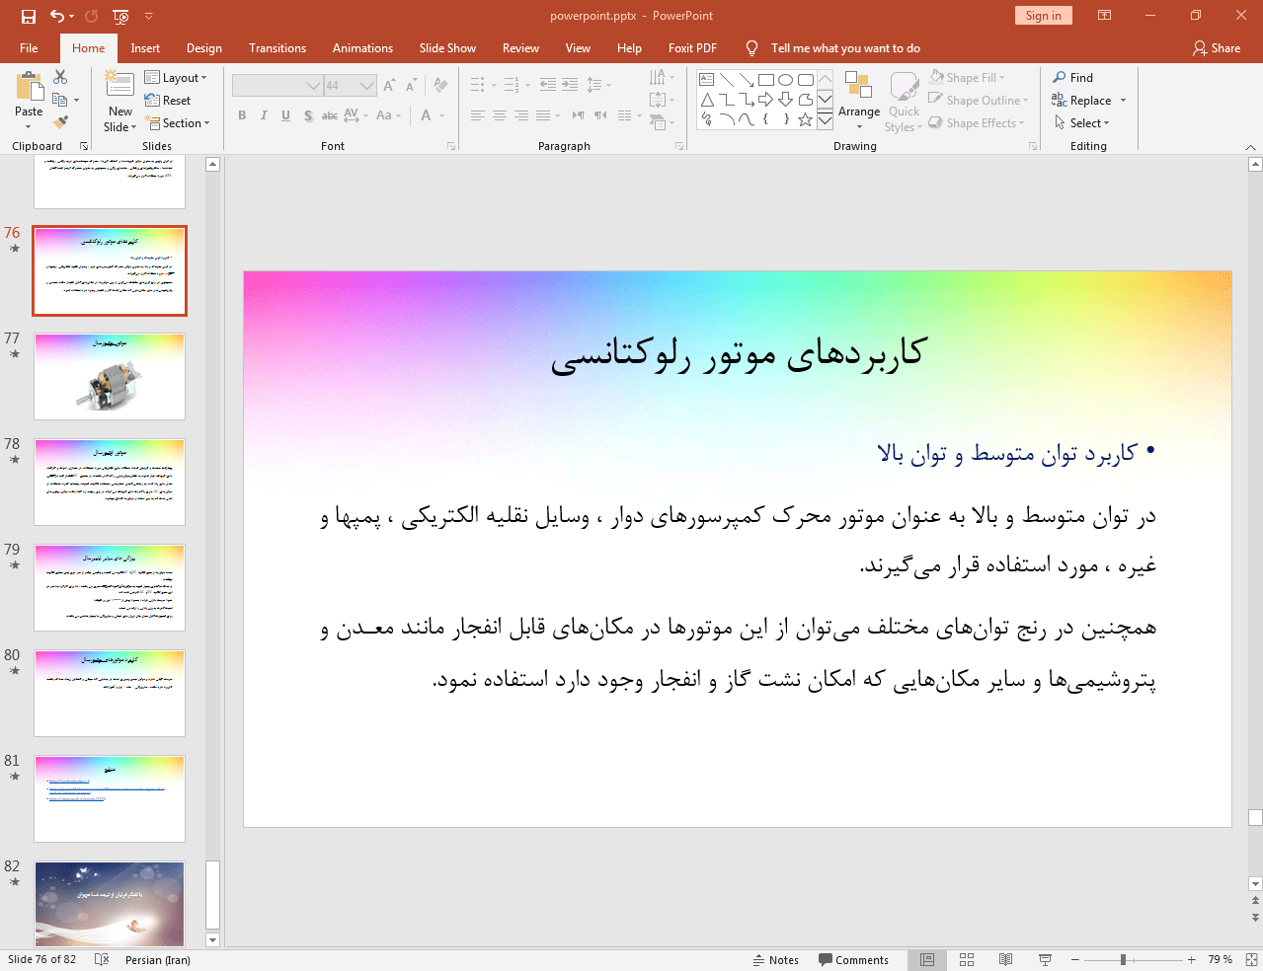
Task: Switch to the Design tab
Action: pyautogui.click(x=204, y=47)
